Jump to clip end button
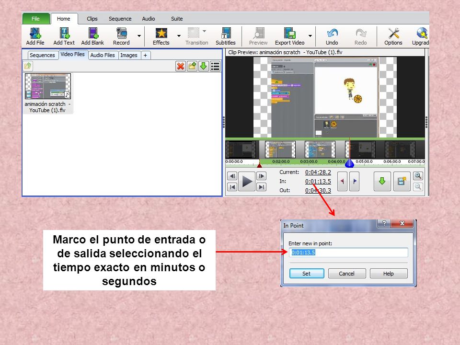 click(x=261, y=187)
